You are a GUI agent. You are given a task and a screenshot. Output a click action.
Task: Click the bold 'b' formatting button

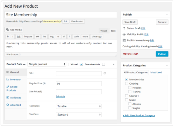(x=8, y=36)
